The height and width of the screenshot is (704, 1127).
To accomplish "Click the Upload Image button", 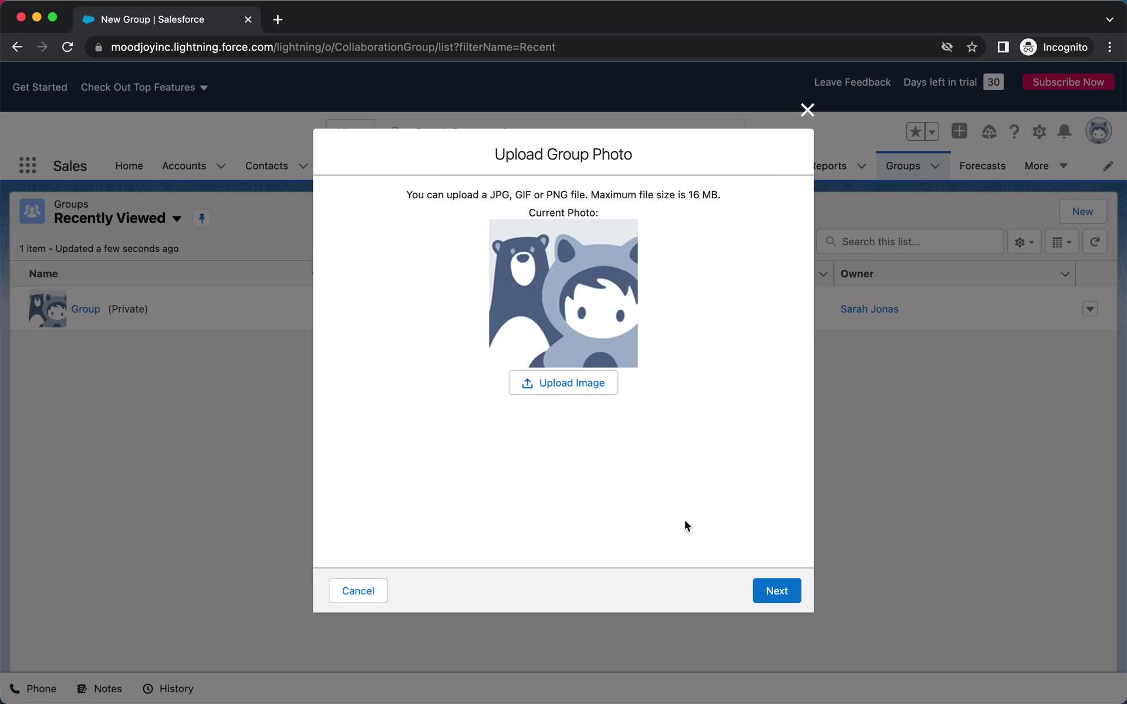I will click(x=563, y=383).
